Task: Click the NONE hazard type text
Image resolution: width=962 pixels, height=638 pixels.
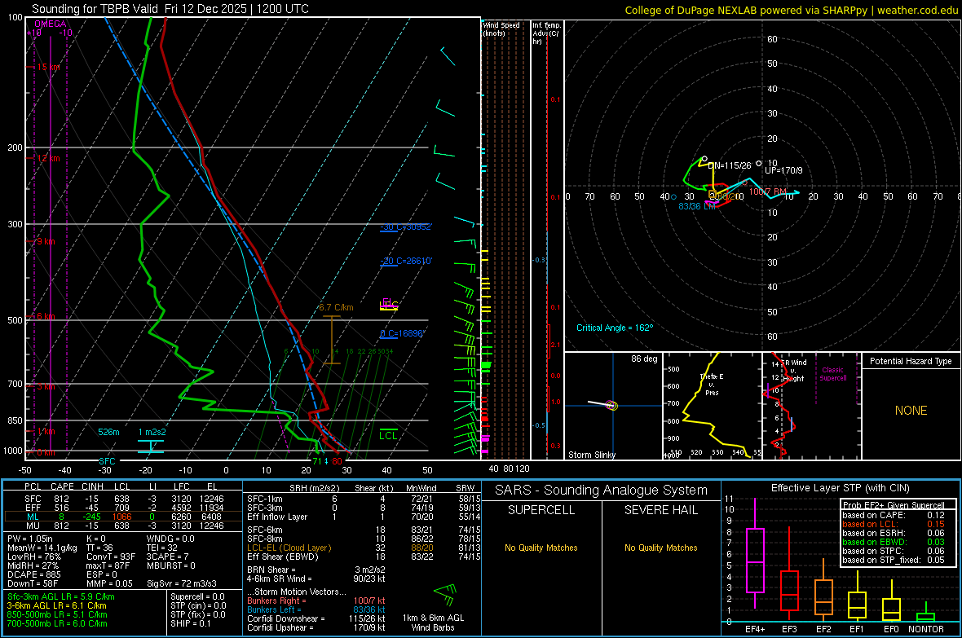Action: [911, 411]
